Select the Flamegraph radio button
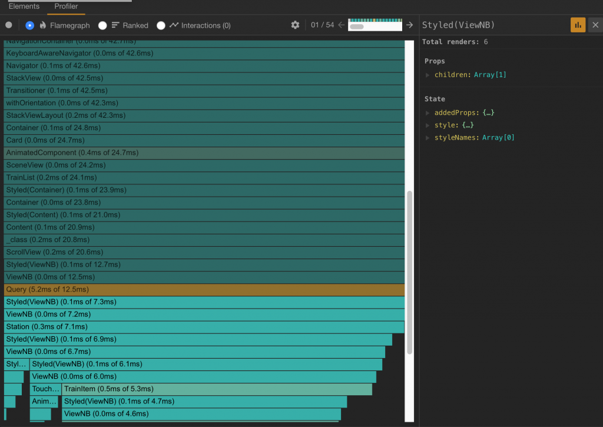This screenshot has width=603, height=427. [30, 25]
